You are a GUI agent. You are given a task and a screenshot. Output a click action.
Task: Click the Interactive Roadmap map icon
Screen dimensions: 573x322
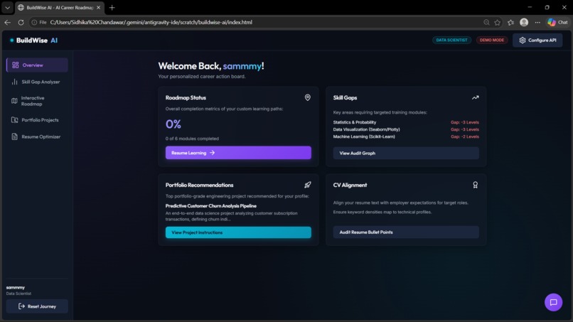pos(14,101)
